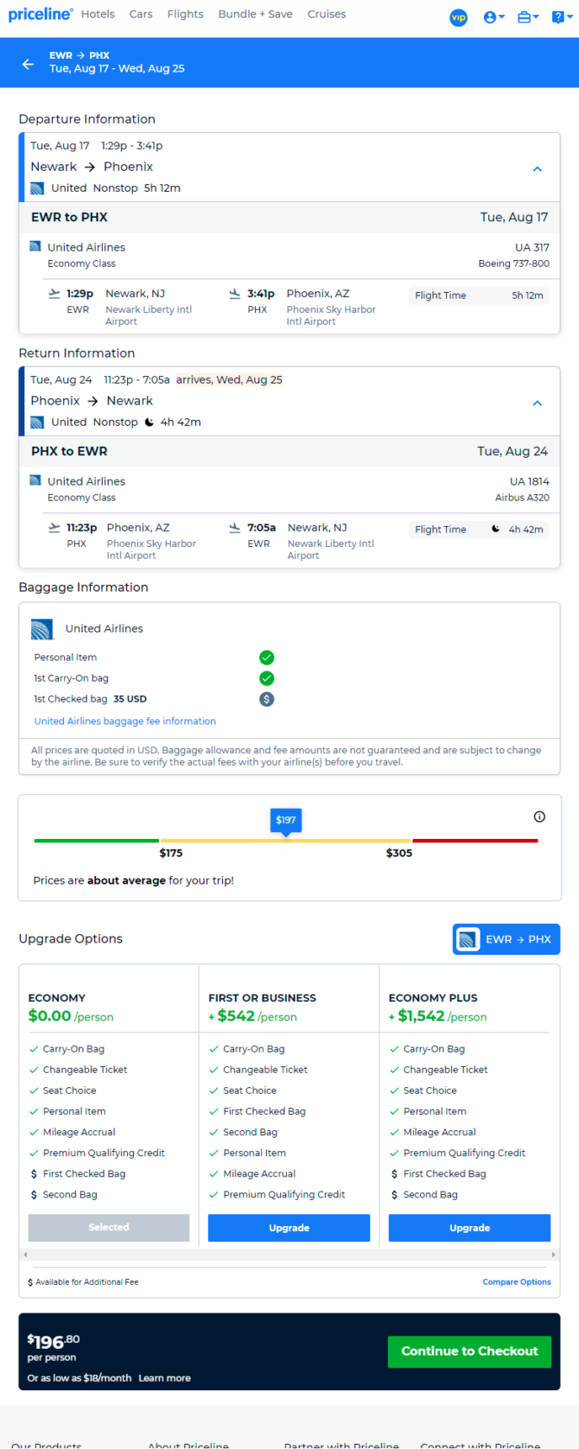Viewport: 579px width, 1449px height.
Task: Click the price gauge info icon
Action: tap(539, 817)
